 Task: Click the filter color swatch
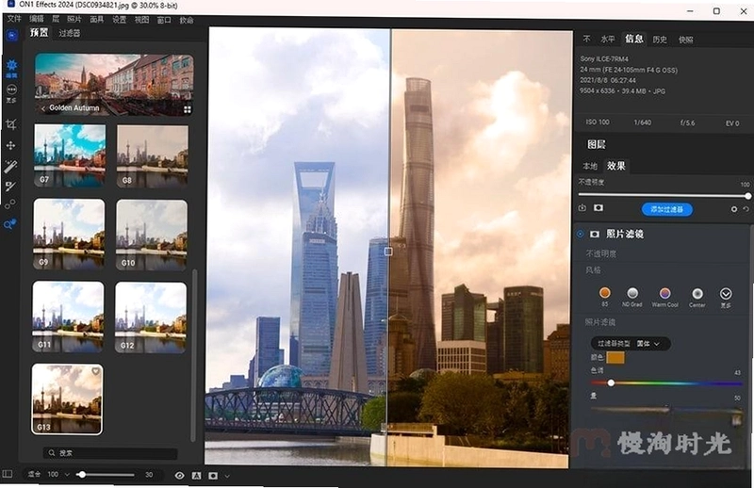pyautogui.click(x=615, y=357)
